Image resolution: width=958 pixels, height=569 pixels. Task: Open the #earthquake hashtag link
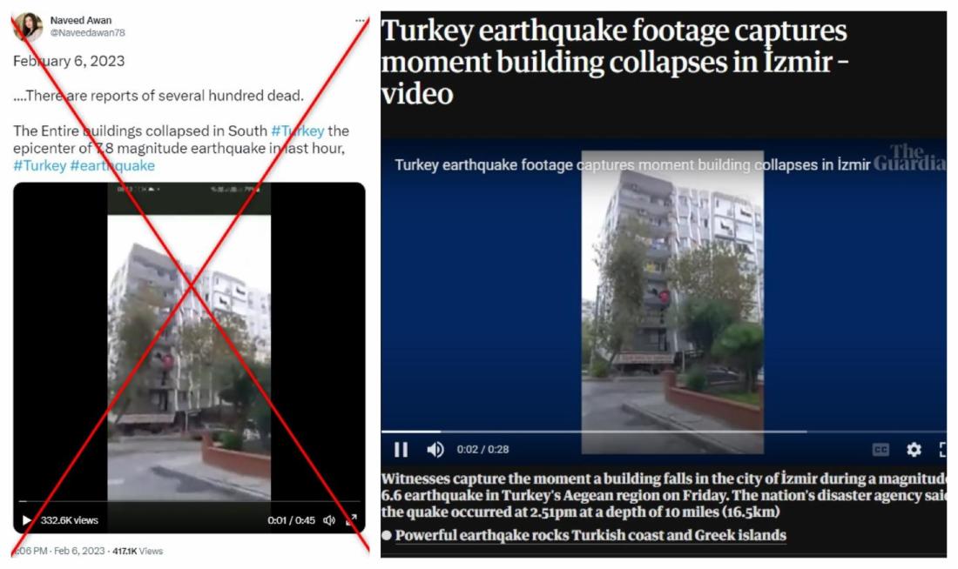[112, 165]
